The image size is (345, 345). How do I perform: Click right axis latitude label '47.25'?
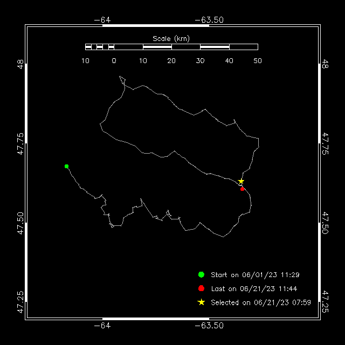pyautogui.click(x=325, y=302)
